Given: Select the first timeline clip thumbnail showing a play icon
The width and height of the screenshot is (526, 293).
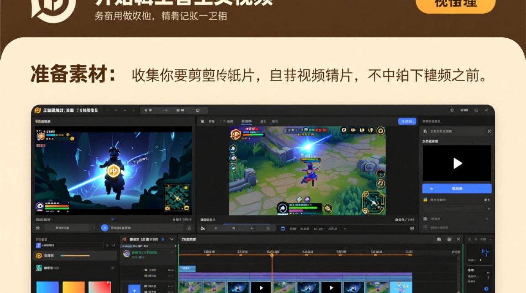Looking at the screenshot, I should (x=261, y=288).
